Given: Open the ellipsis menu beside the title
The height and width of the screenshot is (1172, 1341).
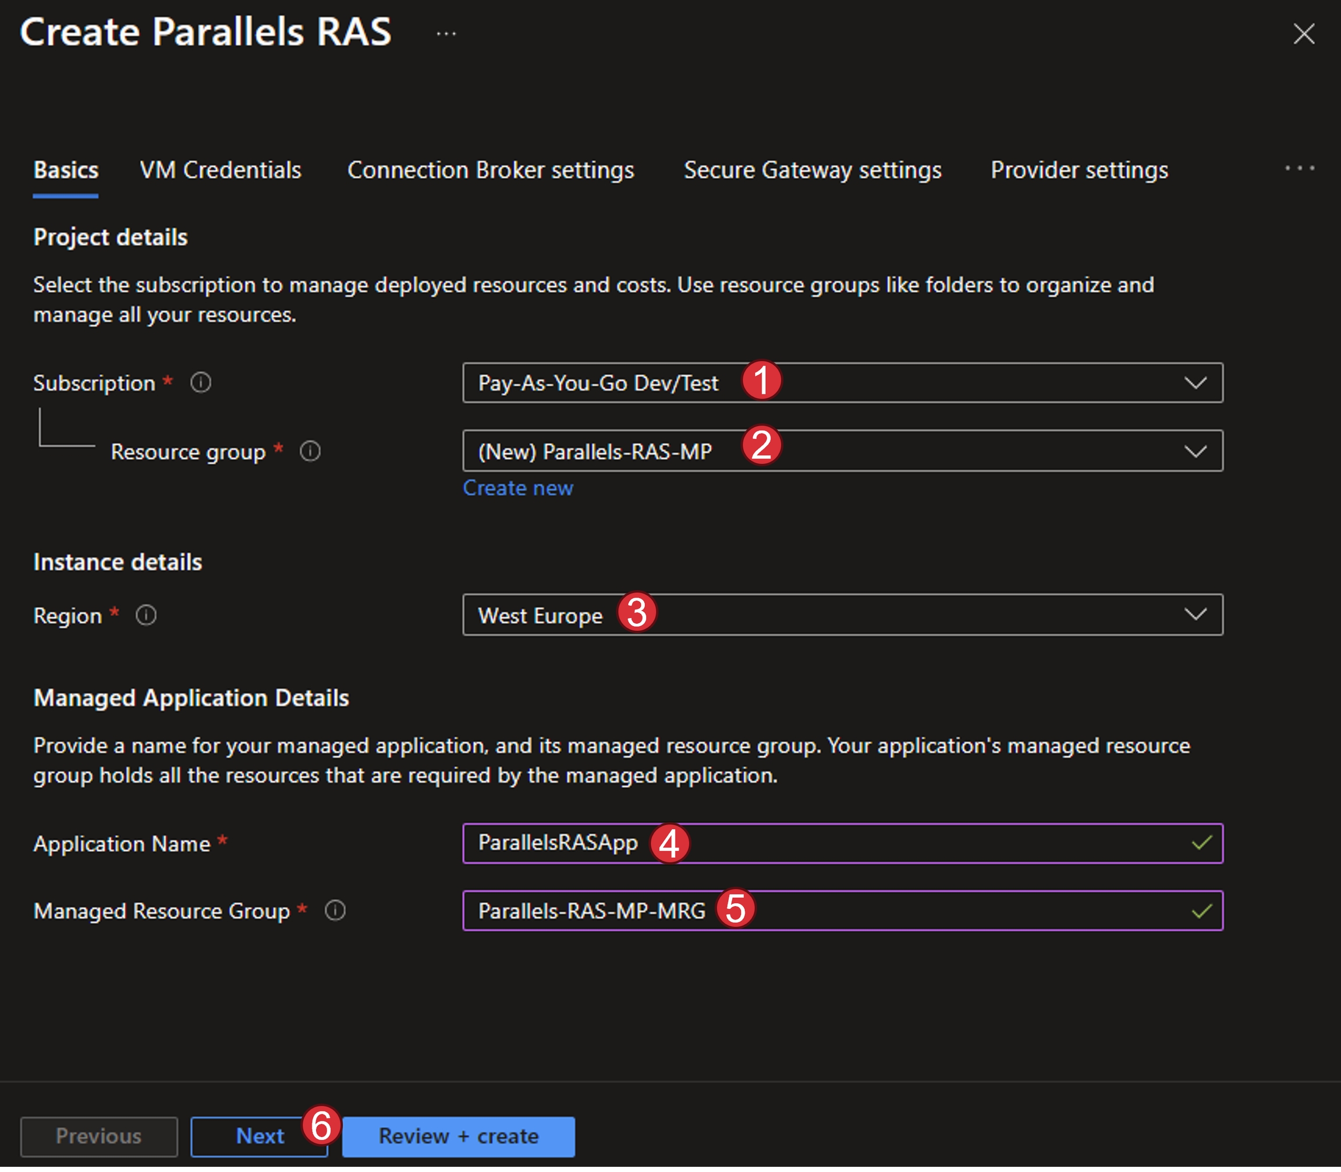Looking at the screenshot, I should point(446,33).
